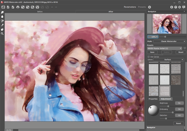Select first texture in top full row

154,69
